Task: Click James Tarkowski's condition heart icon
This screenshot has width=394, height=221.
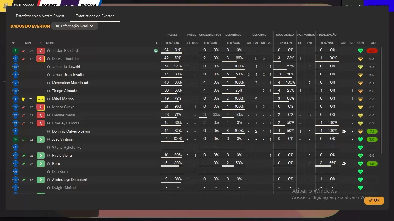Action: [x=360, y=67]
